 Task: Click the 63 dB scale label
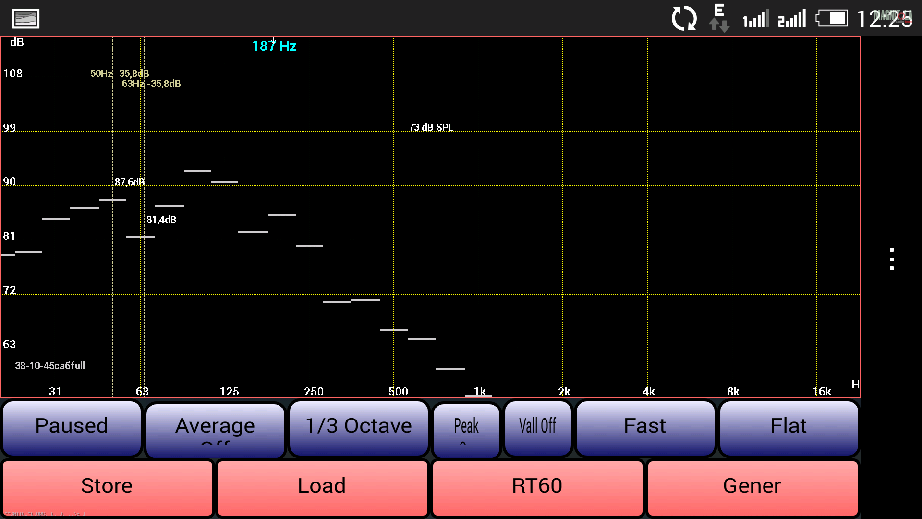coord(10,345)
